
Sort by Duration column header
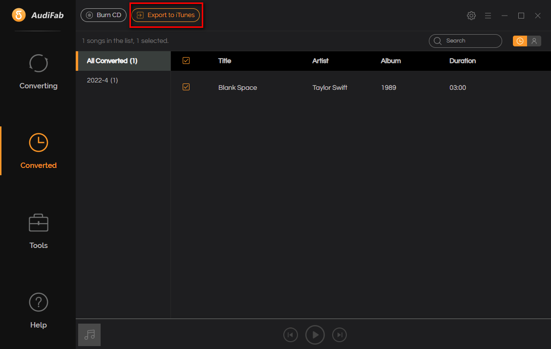(x=463, y=61)
